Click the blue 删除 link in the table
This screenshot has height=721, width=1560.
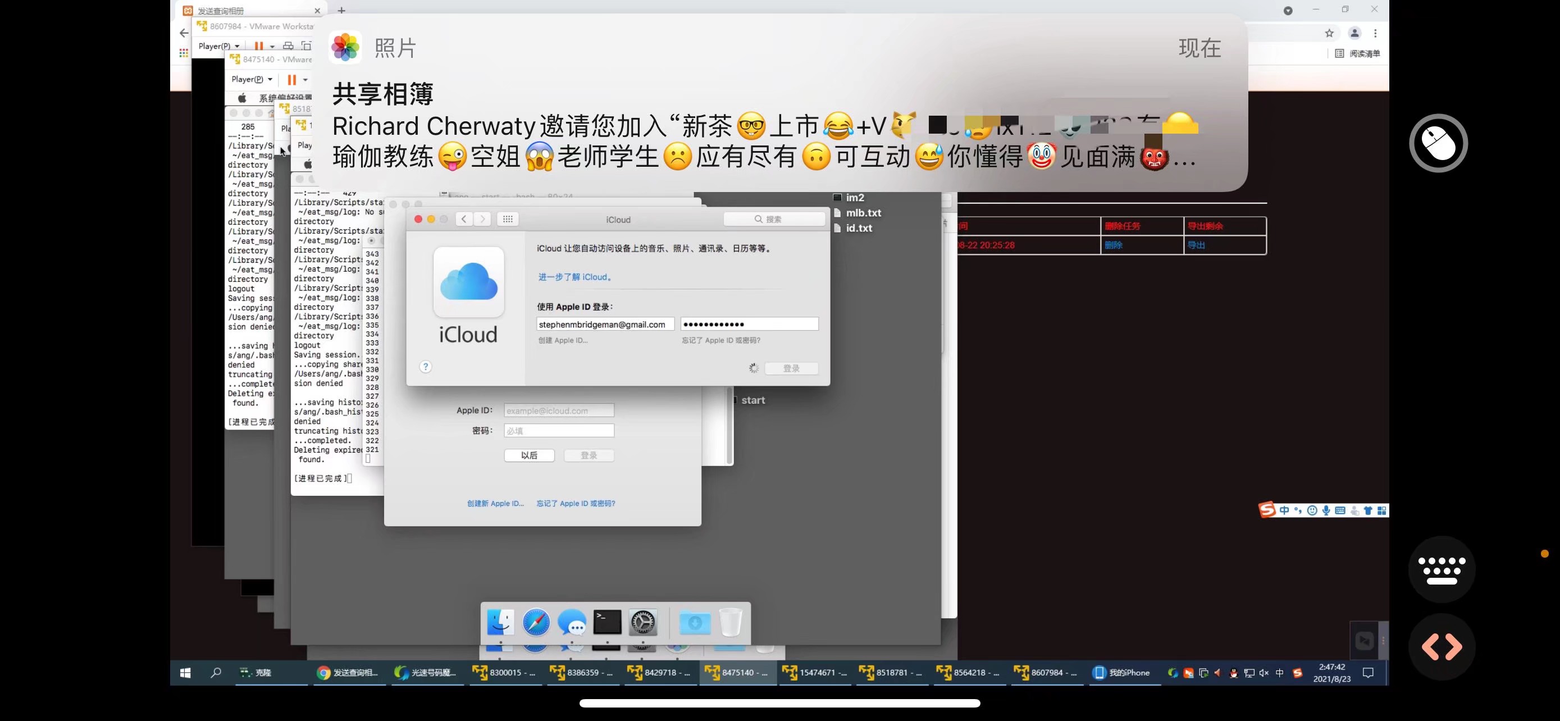tap(1114, 245)
